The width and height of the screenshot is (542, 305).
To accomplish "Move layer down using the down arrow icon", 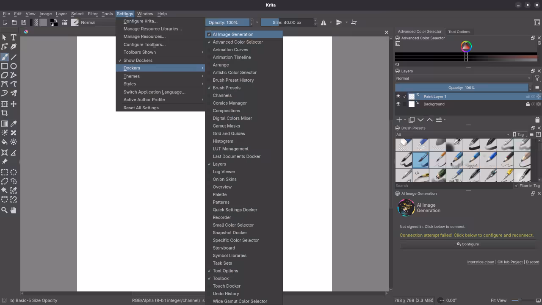I will pyautogui.click(x=420, y=119).
